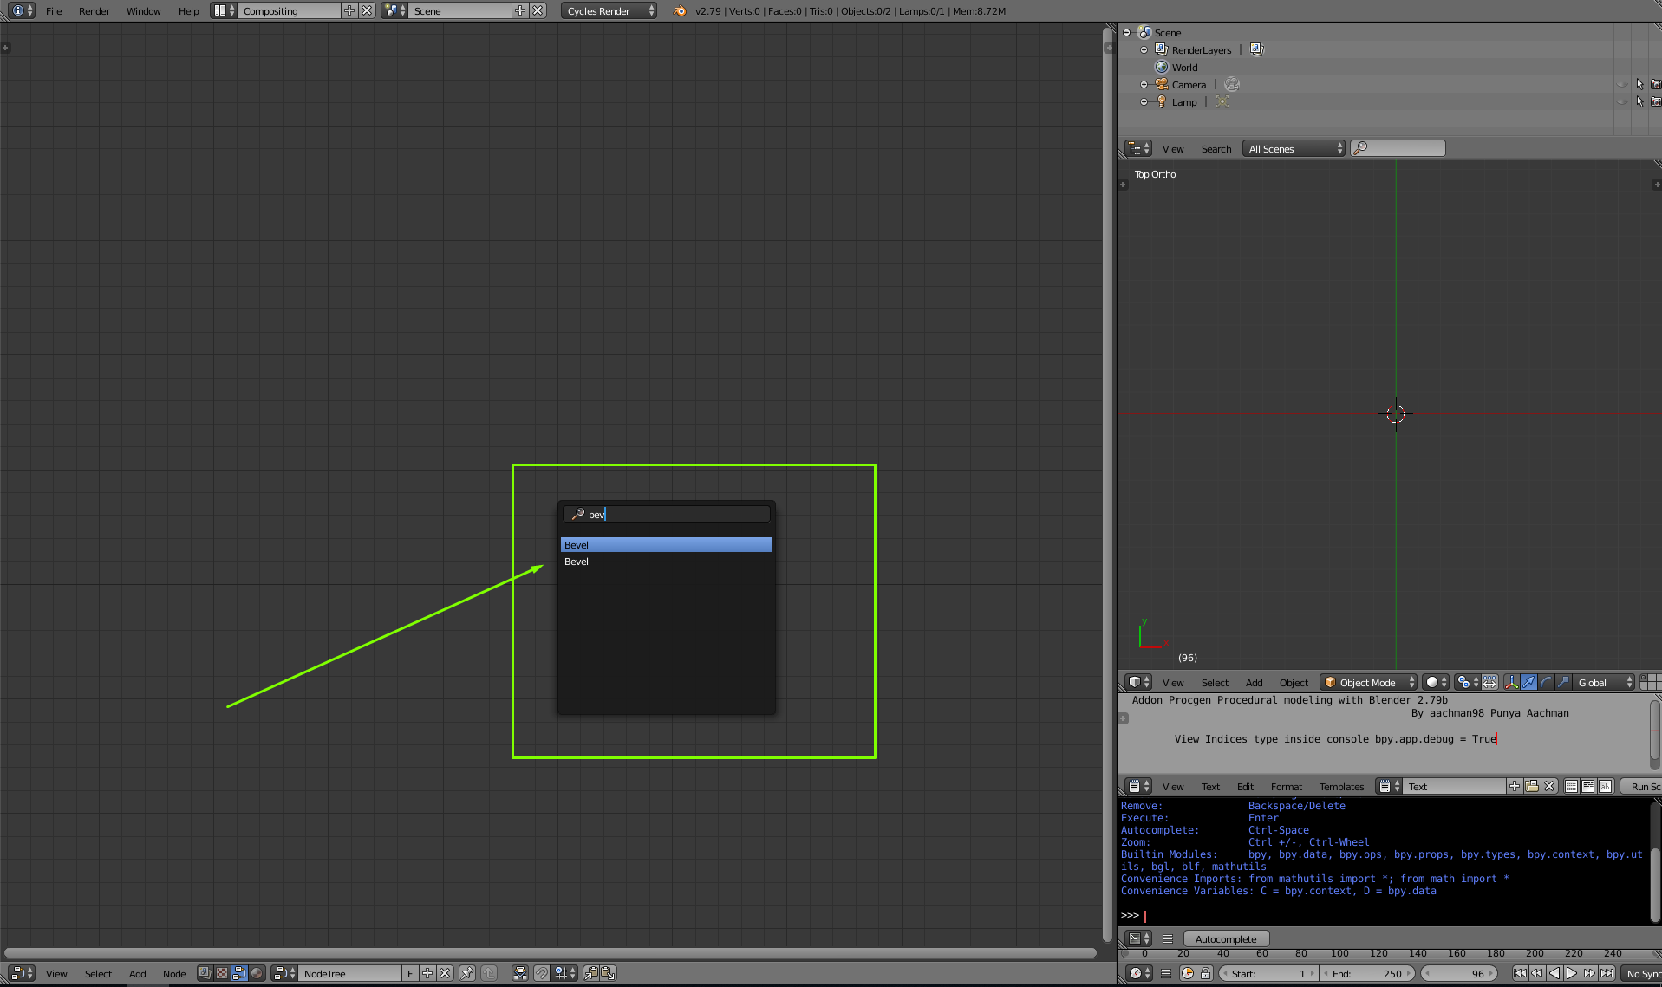The image size is (1662, 987).
Task: Click the outliner search filter field
Action: 1398,149
